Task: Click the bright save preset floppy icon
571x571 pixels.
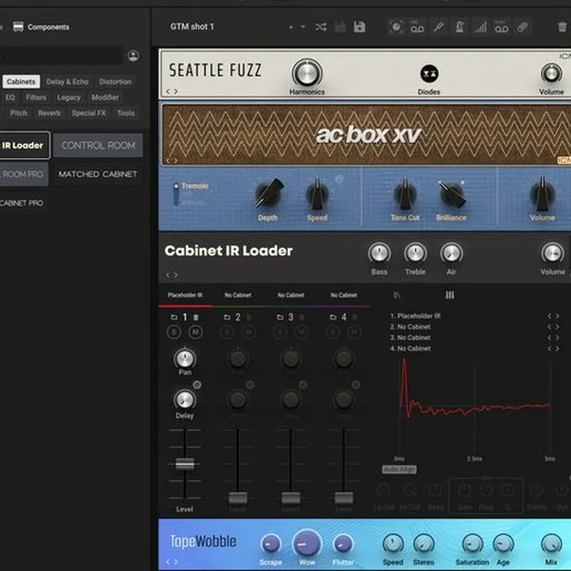Action: [x=359, y=27]
